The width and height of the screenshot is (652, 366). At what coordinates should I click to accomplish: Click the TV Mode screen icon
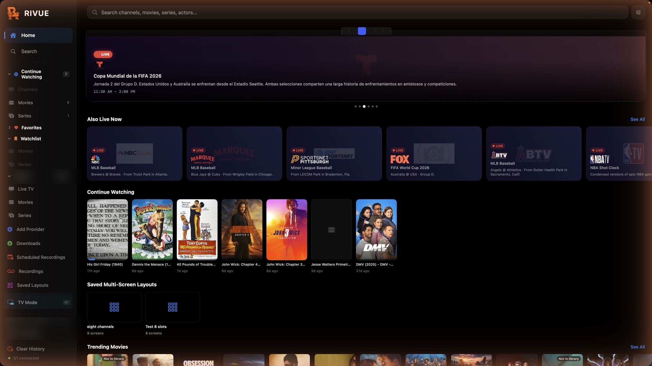pos(11,303)
